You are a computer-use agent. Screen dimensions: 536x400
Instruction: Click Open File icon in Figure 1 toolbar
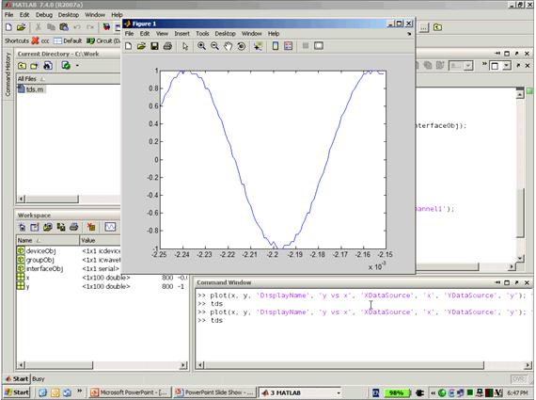point(141,46)
